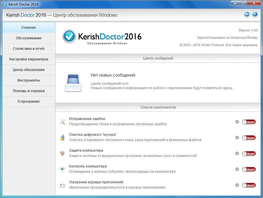Select the Главная sidebar tab

point(29,28)
